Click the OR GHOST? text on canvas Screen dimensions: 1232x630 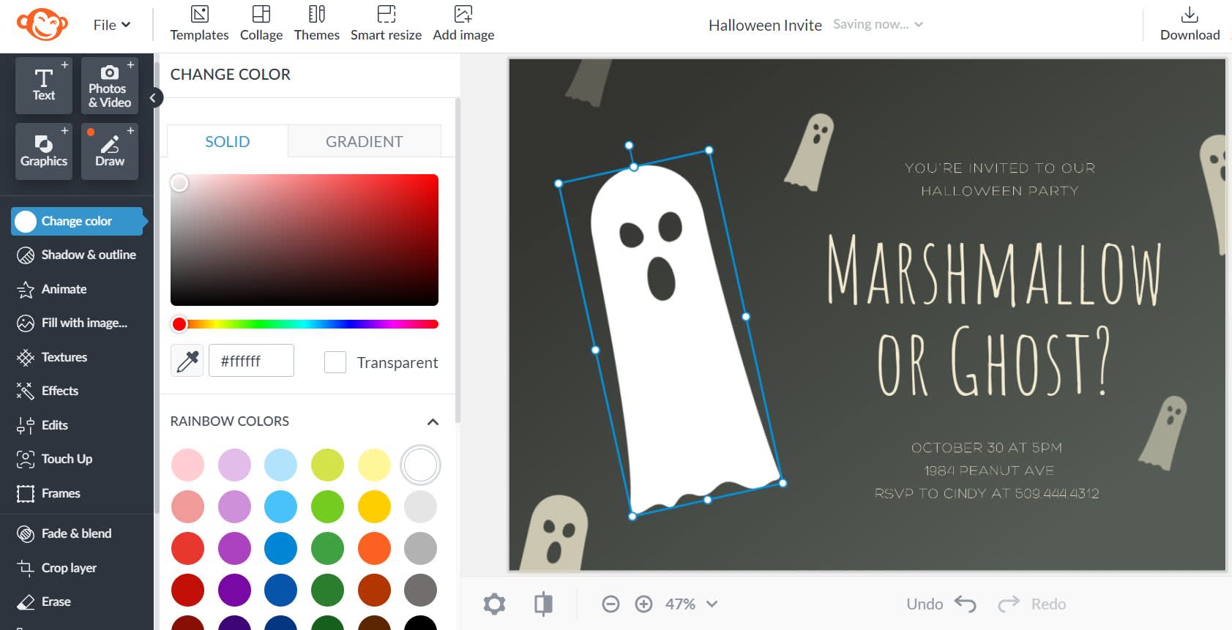994,361
